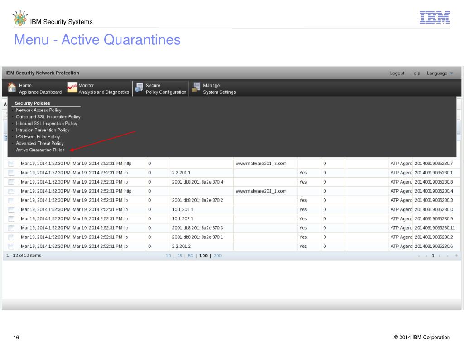Viewport: 464px width, 348px height.
Task: Go to last page pagination arrow
Action: coord(448,256)
